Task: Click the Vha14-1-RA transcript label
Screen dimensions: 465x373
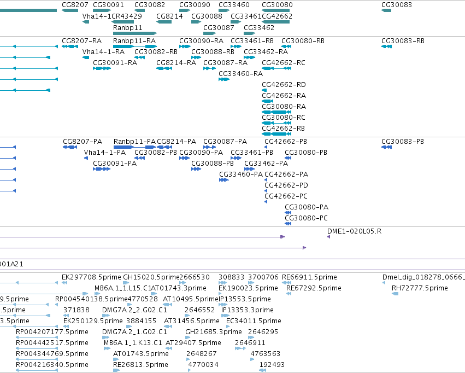Action: pos(103,51)
